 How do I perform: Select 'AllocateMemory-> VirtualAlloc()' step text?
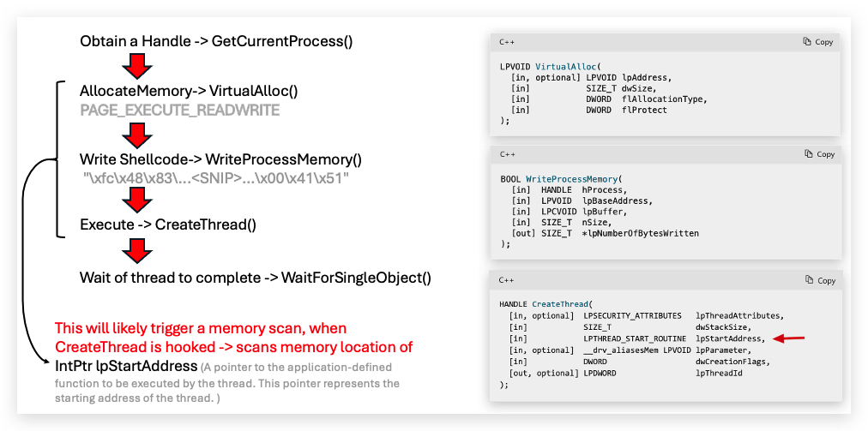[x=189, y=91]
